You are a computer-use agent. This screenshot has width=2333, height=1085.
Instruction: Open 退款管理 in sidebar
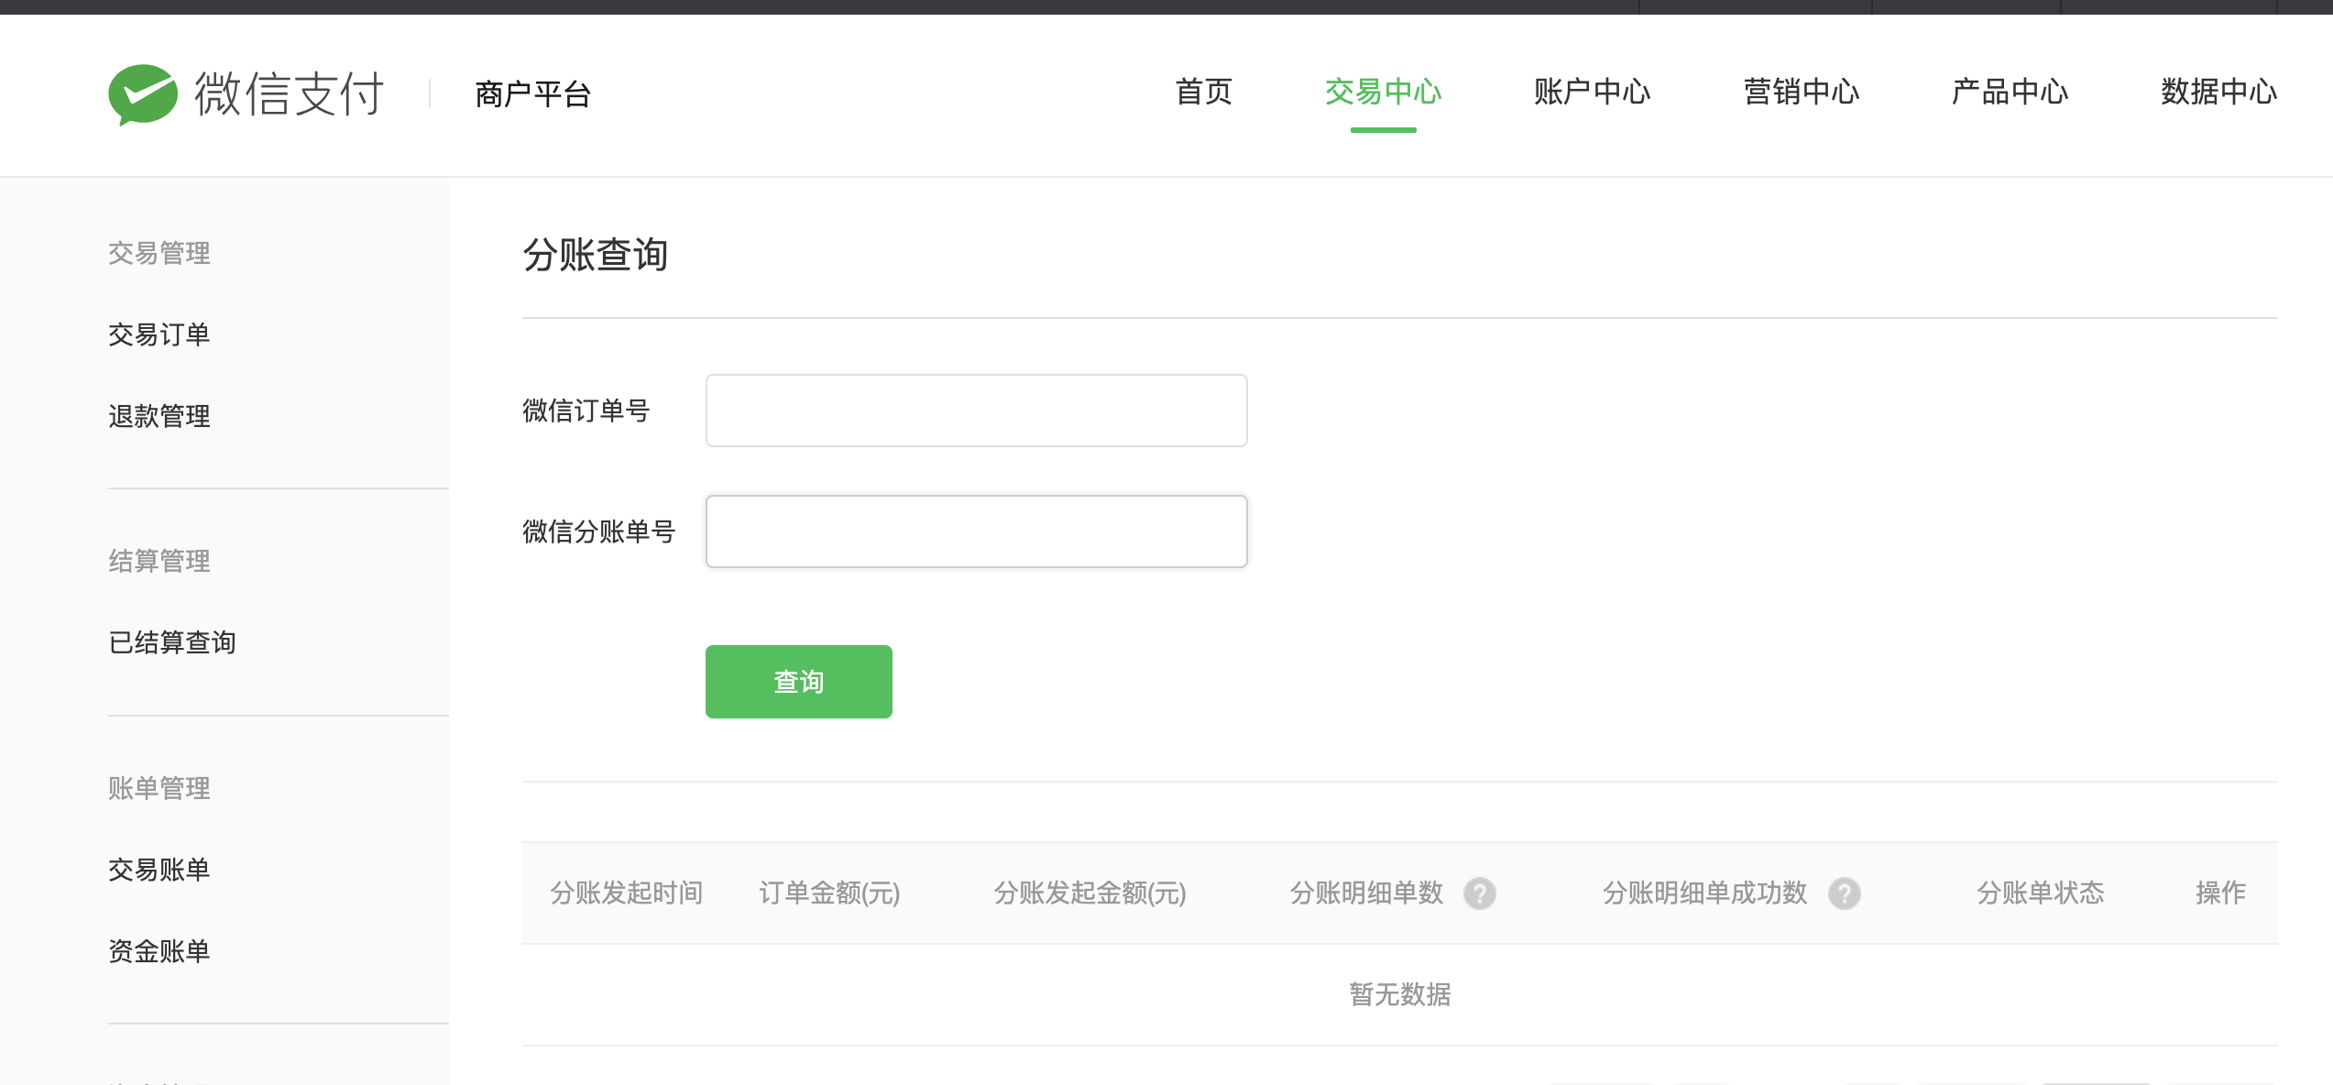pos(159,416)
